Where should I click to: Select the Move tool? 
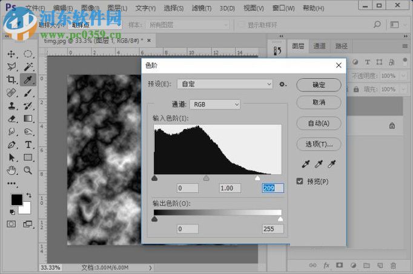[x=12, y=54]
